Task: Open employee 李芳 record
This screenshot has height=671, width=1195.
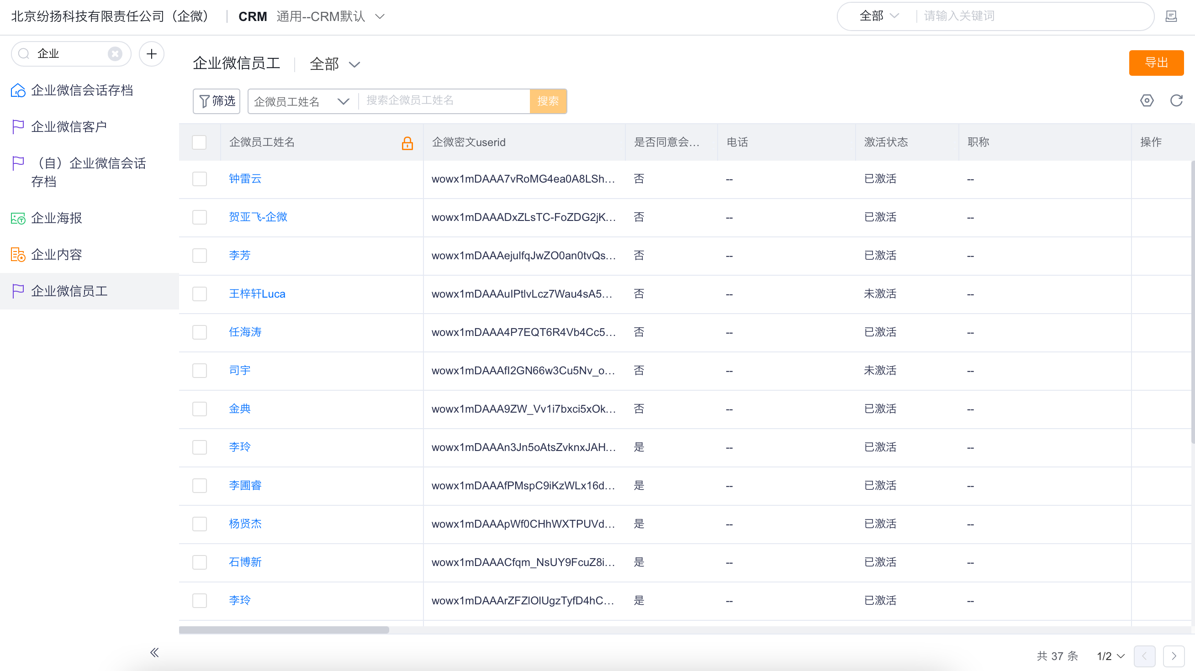Action: (x=239, y=255)
